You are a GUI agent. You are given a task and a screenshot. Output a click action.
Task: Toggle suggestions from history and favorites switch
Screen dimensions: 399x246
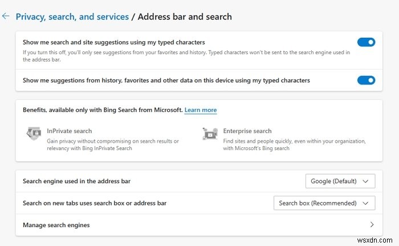coord(366,80)
